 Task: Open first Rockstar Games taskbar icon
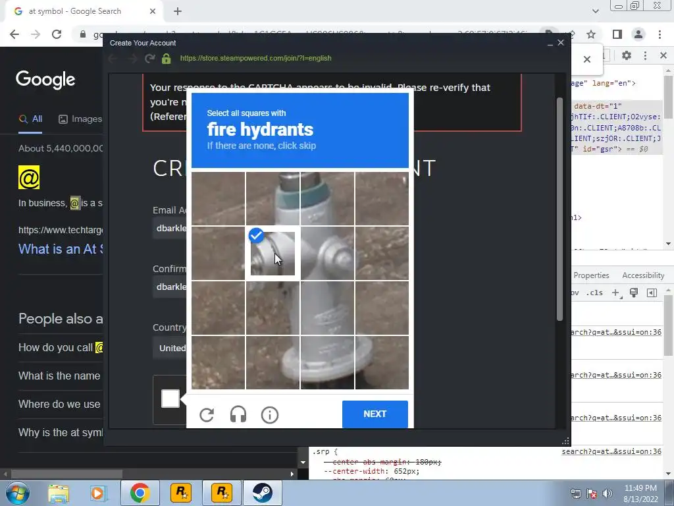[x=181, y=493]
